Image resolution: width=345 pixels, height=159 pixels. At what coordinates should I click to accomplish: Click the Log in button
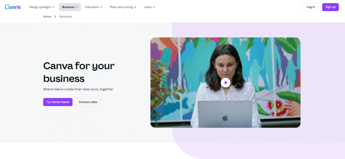[311, 7]
